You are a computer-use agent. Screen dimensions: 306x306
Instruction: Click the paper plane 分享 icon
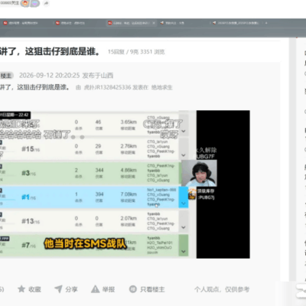pyautogui.click(x=58, y=289)
